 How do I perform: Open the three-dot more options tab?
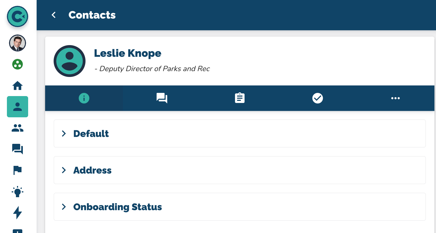click(x=395, y=98)
